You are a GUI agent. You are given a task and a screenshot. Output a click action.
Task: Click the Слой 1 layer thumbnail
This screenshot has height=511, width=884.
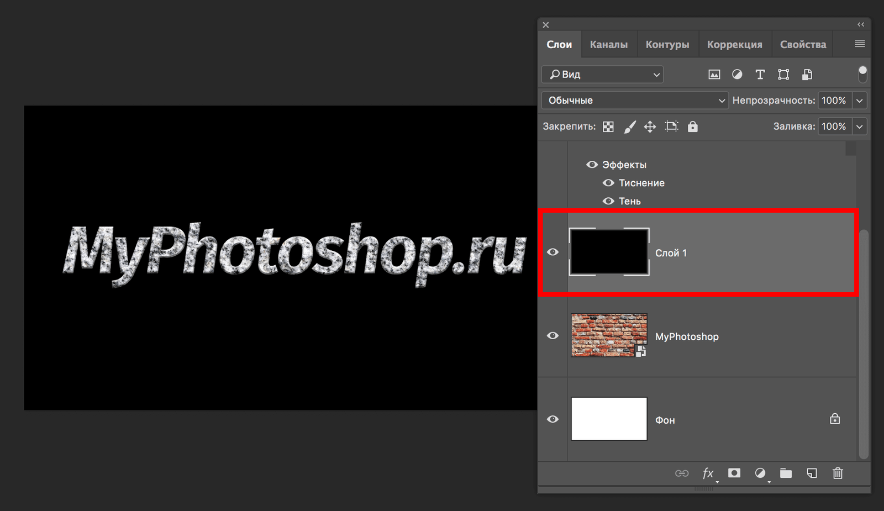pyautogui.click(x=609, y=252)
